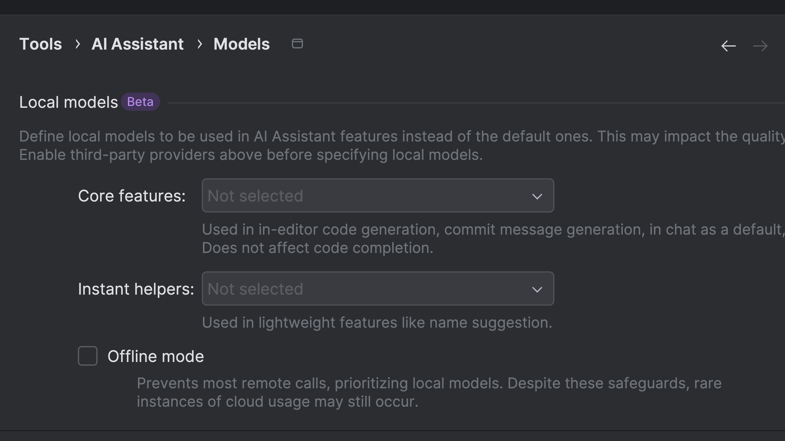The height and width of the screenshot is (441, 785).
Task: Select the Models breadcrumb item
Action: pyautogui.click(x=242, y=44)
